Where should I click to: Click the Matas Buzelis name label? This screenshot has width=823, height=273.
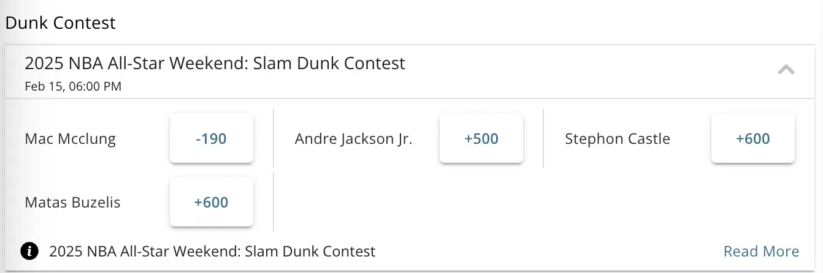coord(72,203)
